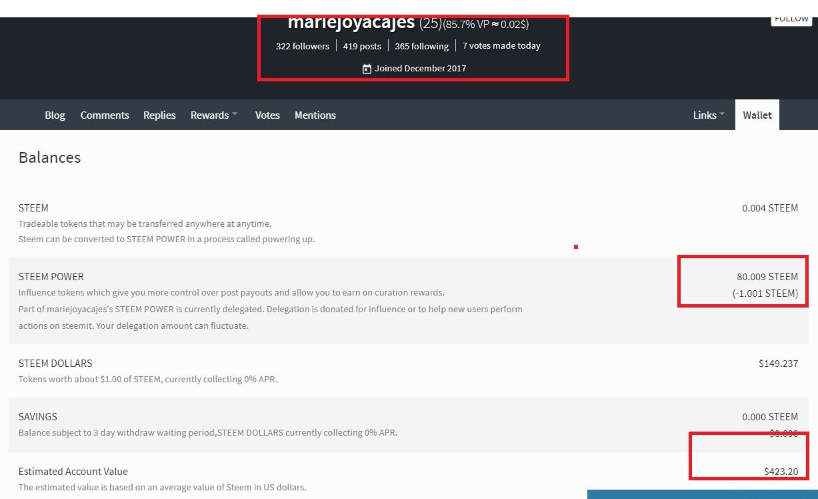Click the $423.20 estimated account value
Viewport: 818px width, 499px height.
coord(781,472)
